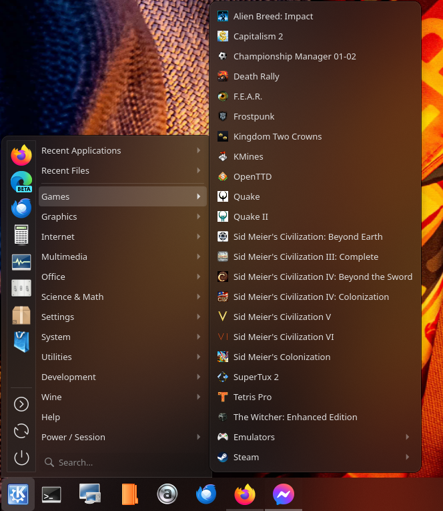Open the Development category

(121, 377)
